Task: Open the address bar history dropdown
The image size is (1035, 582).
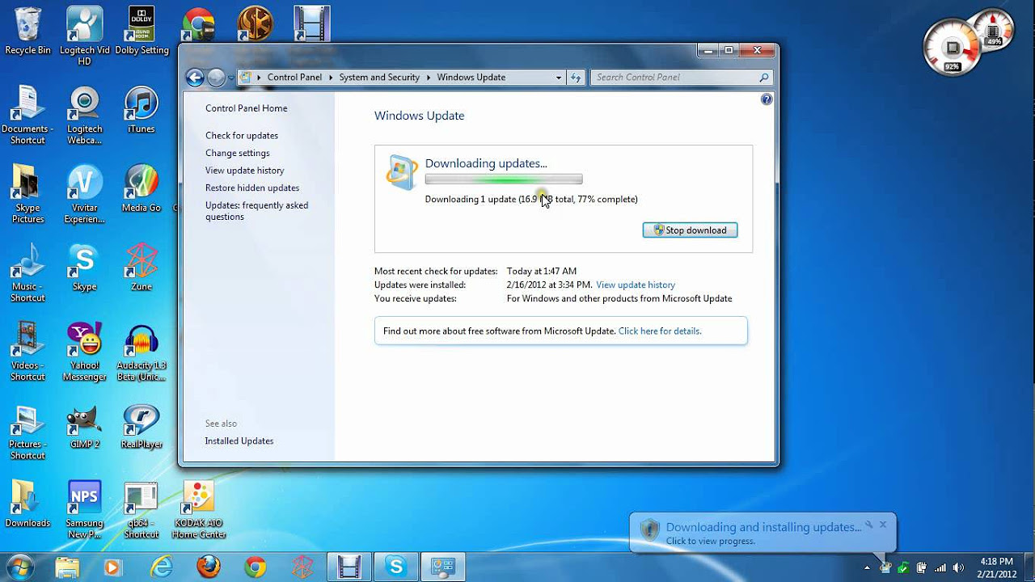Action: pyautogui.click(x=558, y=78)
